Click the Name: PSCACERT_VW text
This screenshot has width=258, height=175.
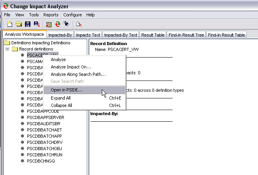[117, 49]
